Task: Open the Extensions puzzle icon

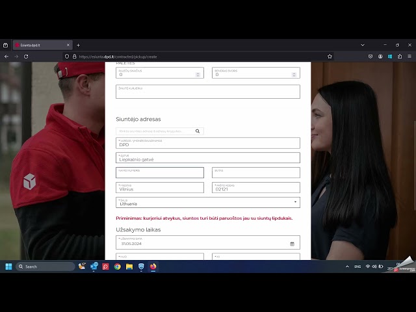Action: click(x=400, y=57)
